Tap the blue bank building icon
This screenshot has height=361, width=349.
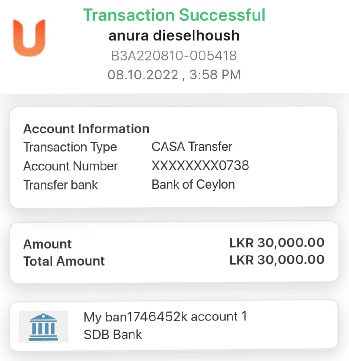point(43,327)
